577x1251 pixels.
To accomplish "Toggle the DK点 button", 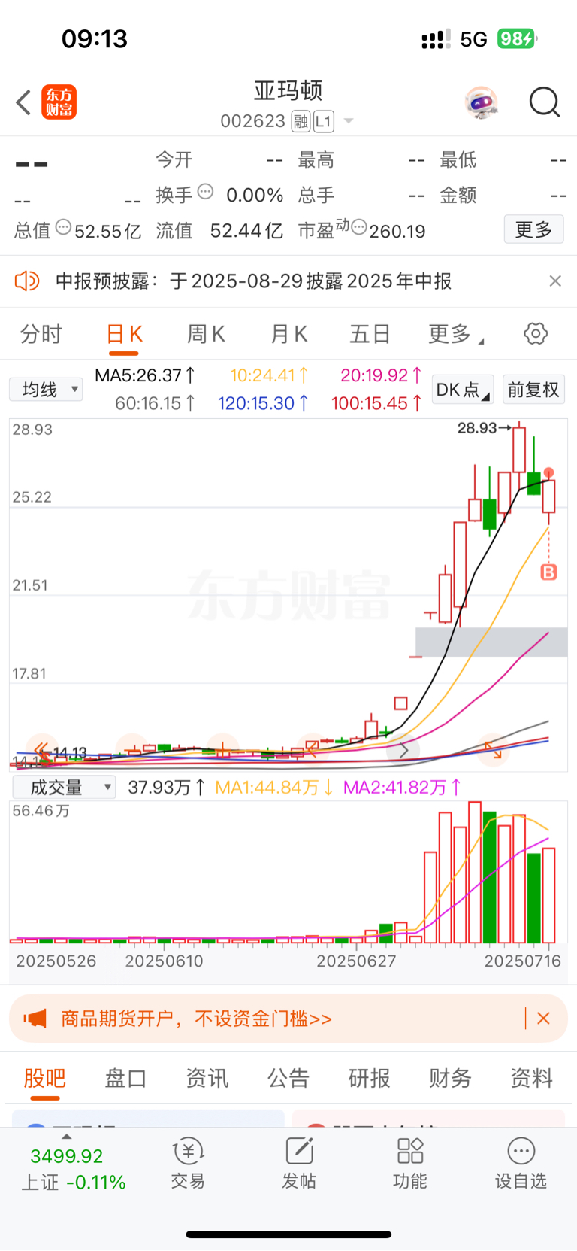I will pyautogui.click(x=463, y=390).
